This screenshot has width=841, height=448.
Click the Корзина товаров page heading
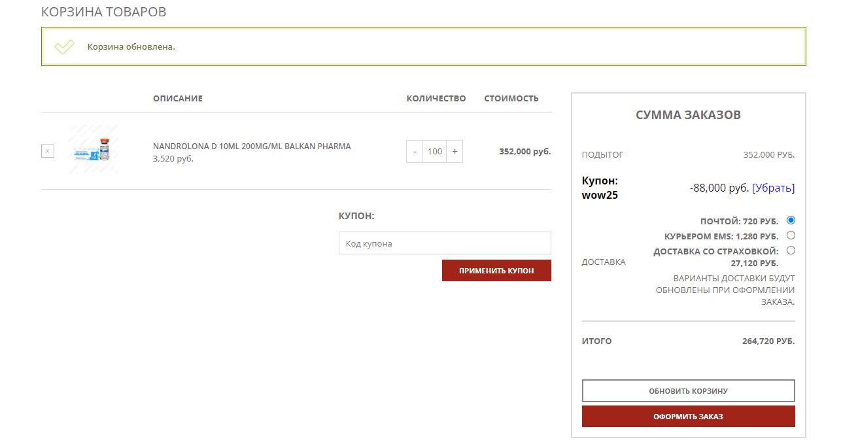tap(103, 12)
